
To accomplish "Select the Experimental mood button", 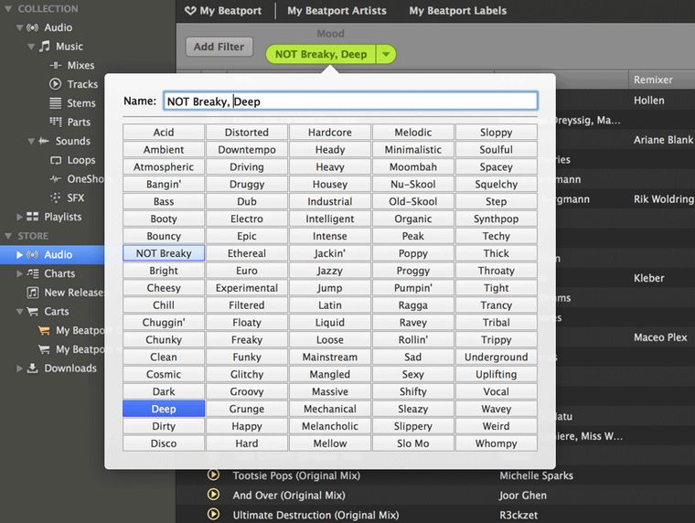I will click(247, 288).
